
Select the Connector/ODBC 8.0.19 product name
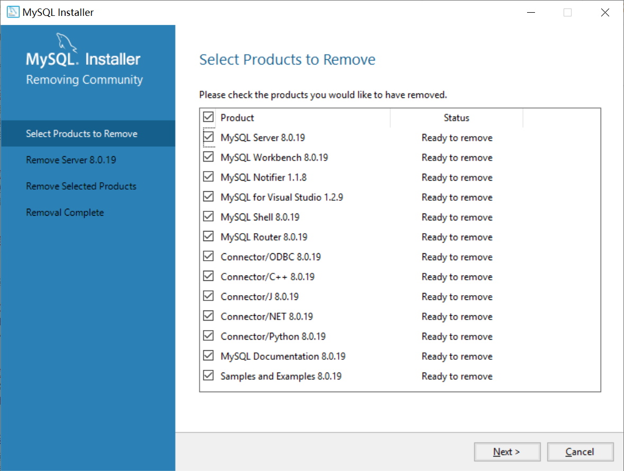pos(271,257)
